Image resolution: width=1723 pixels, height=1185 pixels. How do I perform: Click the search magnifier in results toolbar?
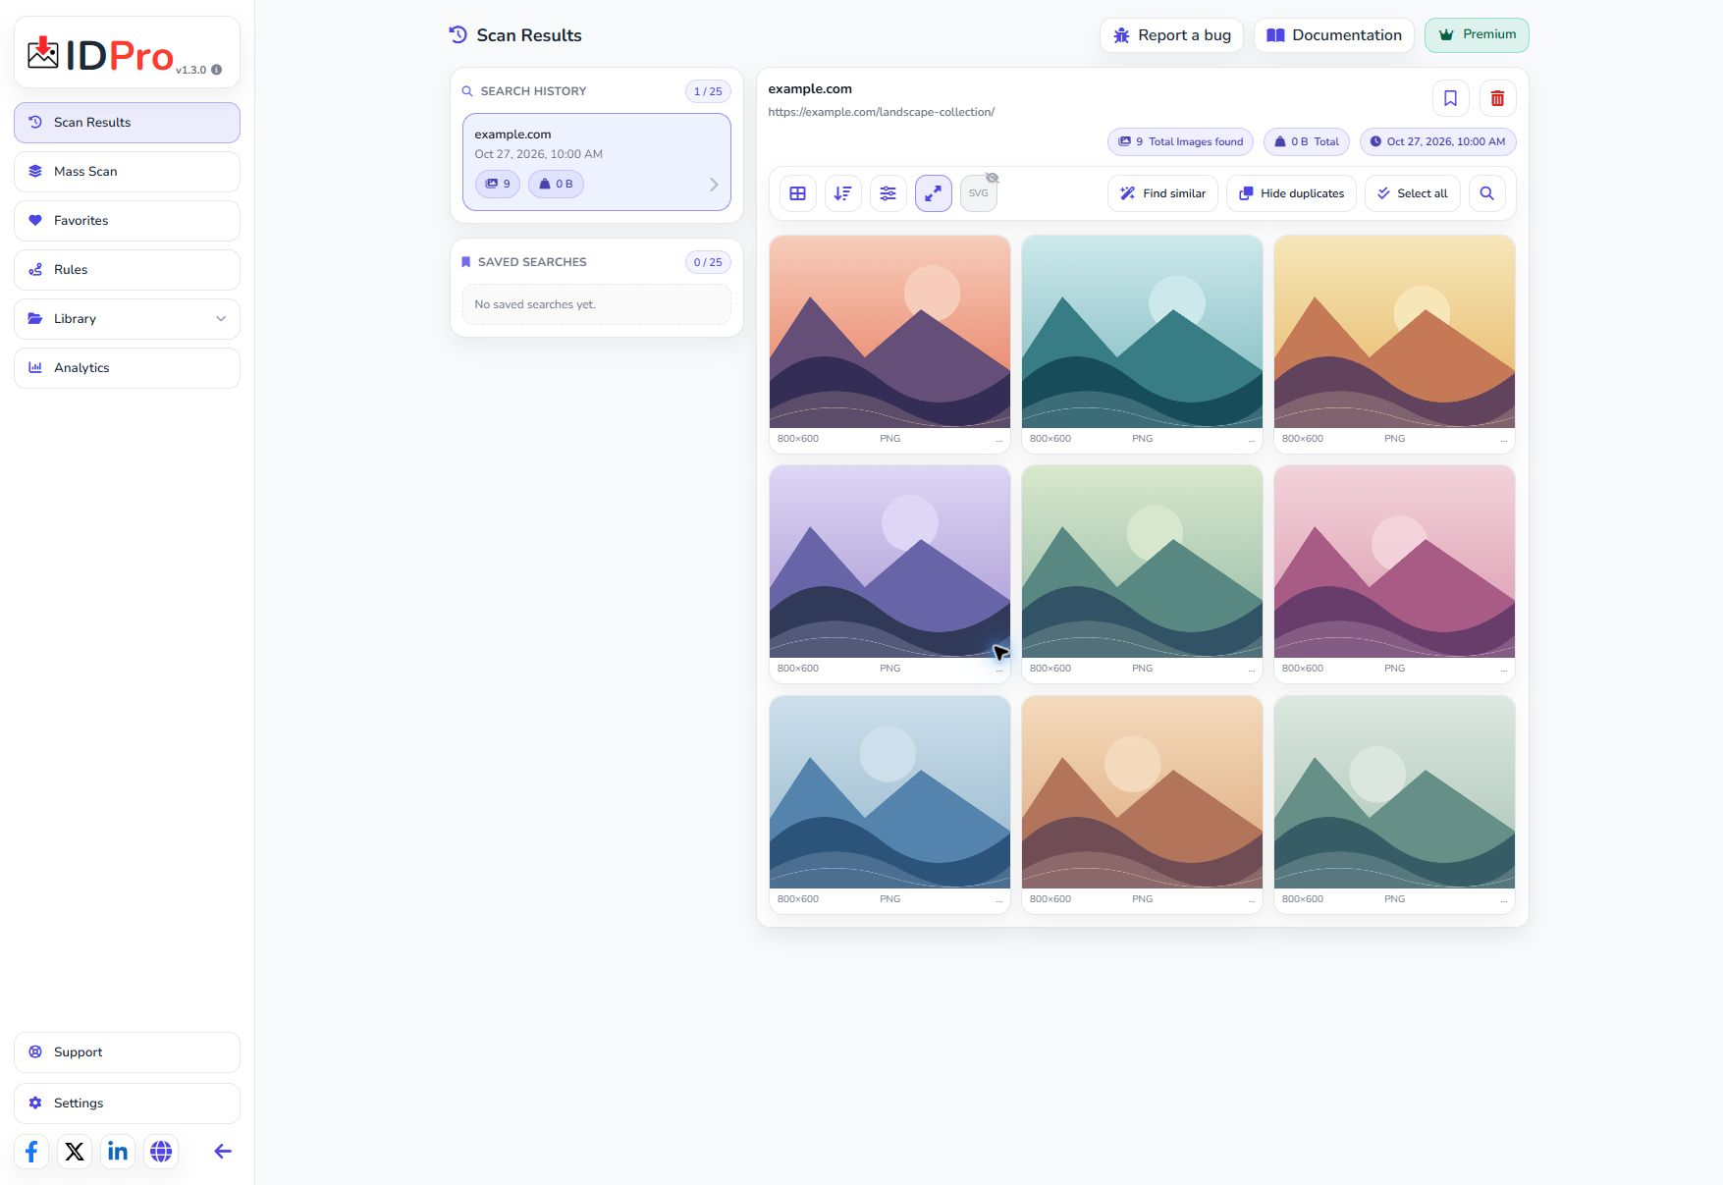click(x=1486, y=193)
